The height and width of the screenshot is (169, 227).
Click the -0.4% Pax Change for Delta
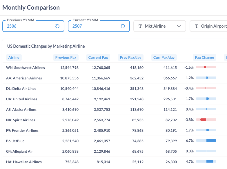[189, 88]
